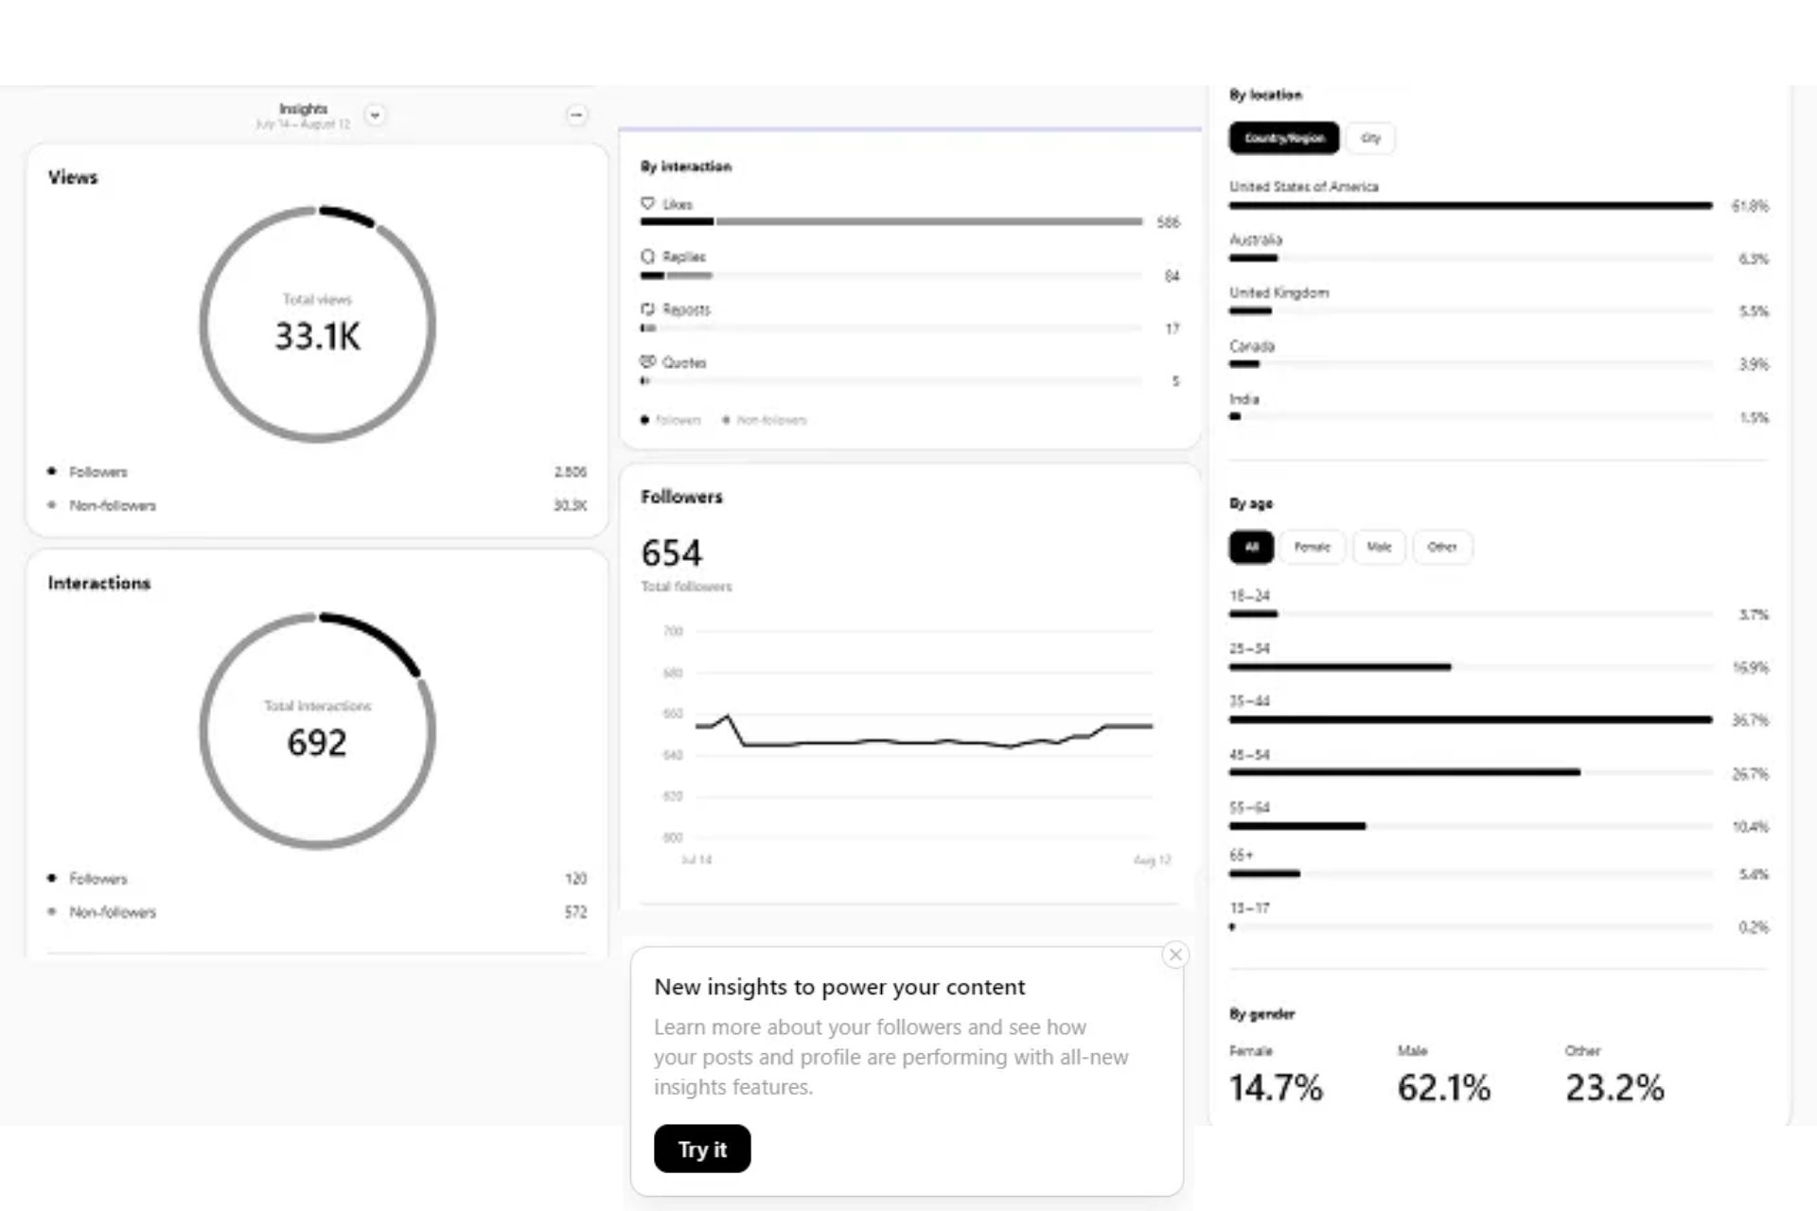Screen dimensions: 1817x1211
Task: Click the Replies interaction icon
Action: (647, 256)
